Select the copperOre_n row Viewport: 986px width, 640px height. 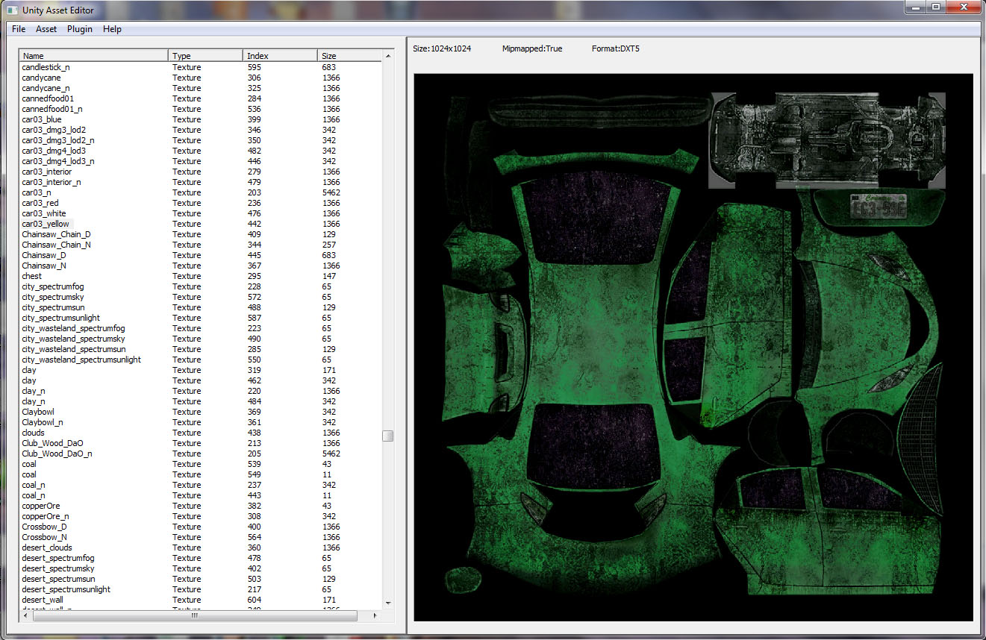pos(200,516)
